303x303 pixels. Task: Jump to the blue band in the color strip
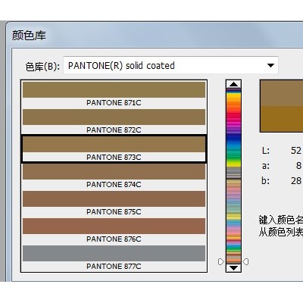point(233,139)
